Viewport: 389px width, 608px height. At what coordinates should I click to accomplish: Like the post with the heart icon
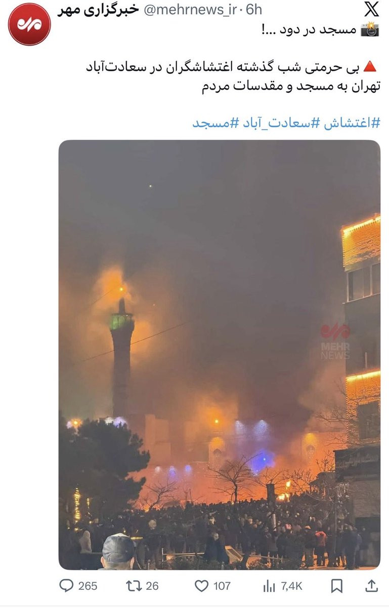(x=201, y=586)
